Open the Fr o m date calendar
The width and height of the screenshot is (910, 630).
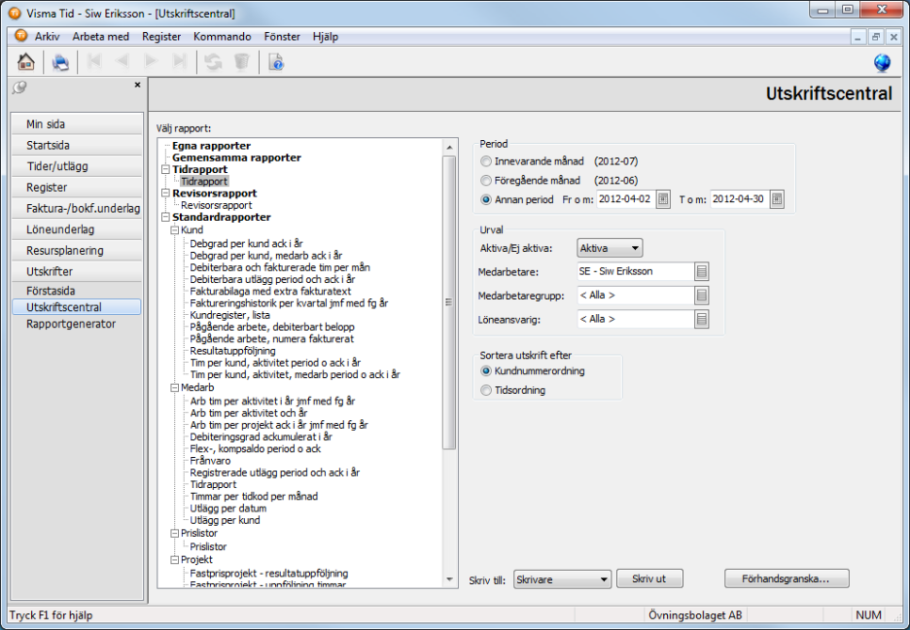tap(663, 199)
